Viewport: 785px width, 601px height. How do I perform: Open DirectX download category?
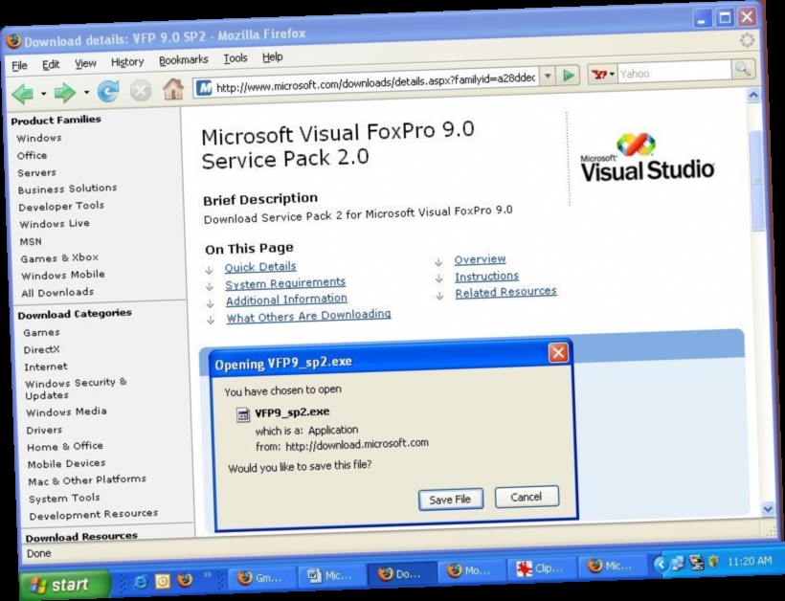click(x=41, y=350)
